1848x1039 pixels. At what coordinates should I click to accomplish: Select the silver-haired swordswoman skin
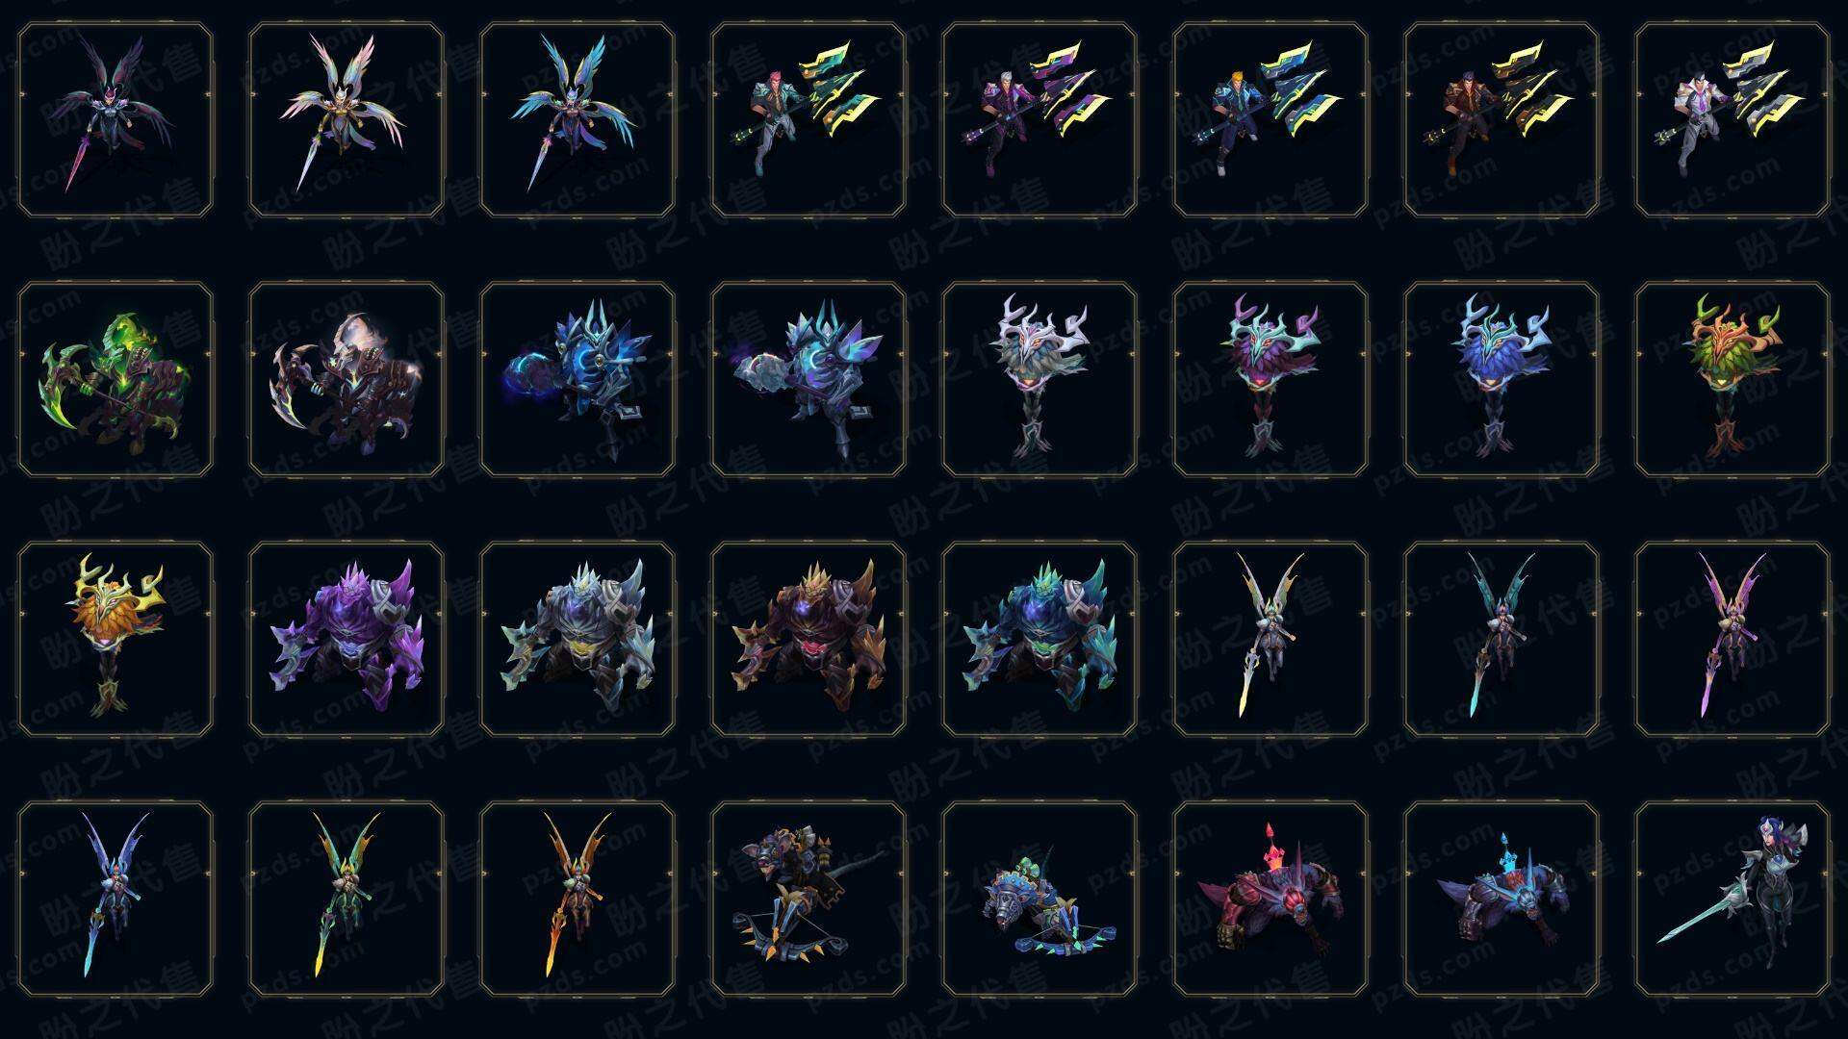(x=1732, y=899)
